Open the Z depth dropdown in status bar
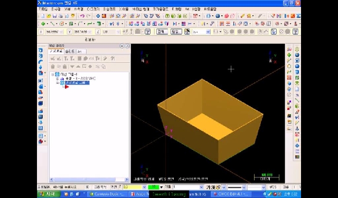Image resolution: width=338 pixels, height=198 pixels. pos(144,187)
